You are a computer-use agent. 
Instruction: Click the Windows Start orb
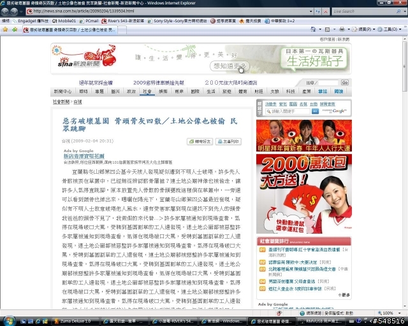9,321
